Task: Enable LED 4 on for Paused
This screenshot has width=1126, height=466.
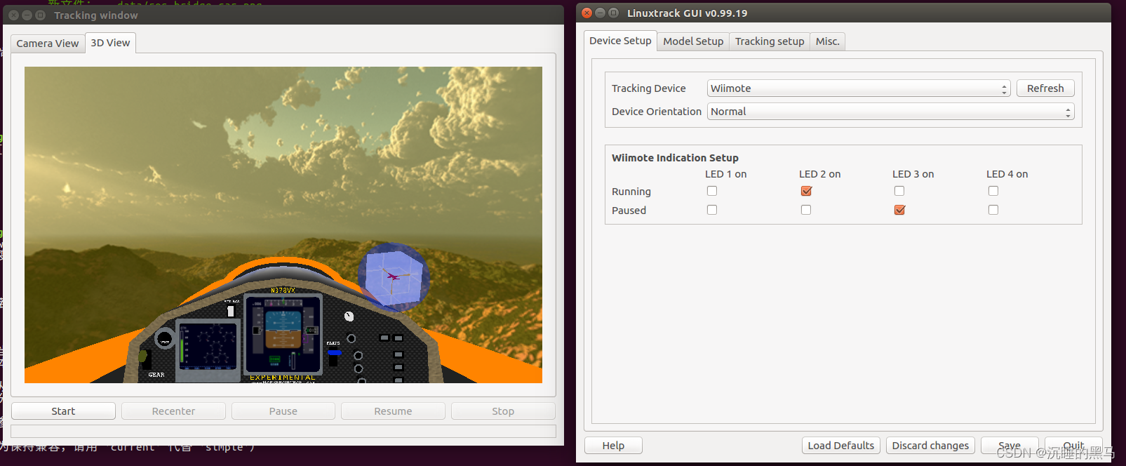Action: click(993, 210)
